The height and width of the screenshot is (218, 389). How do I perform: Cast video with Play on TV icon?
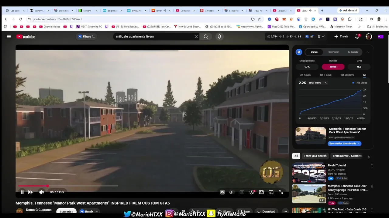click(271, 192)
